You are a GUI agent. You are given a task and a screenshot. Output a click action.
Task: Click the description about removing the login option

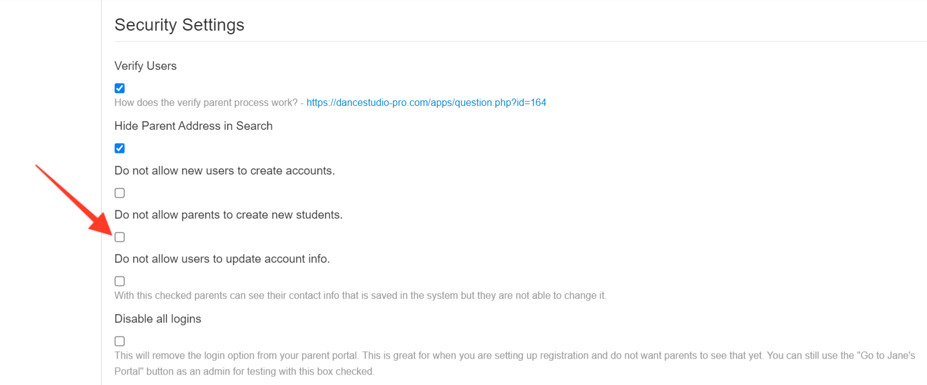click(x=515, y=363)
